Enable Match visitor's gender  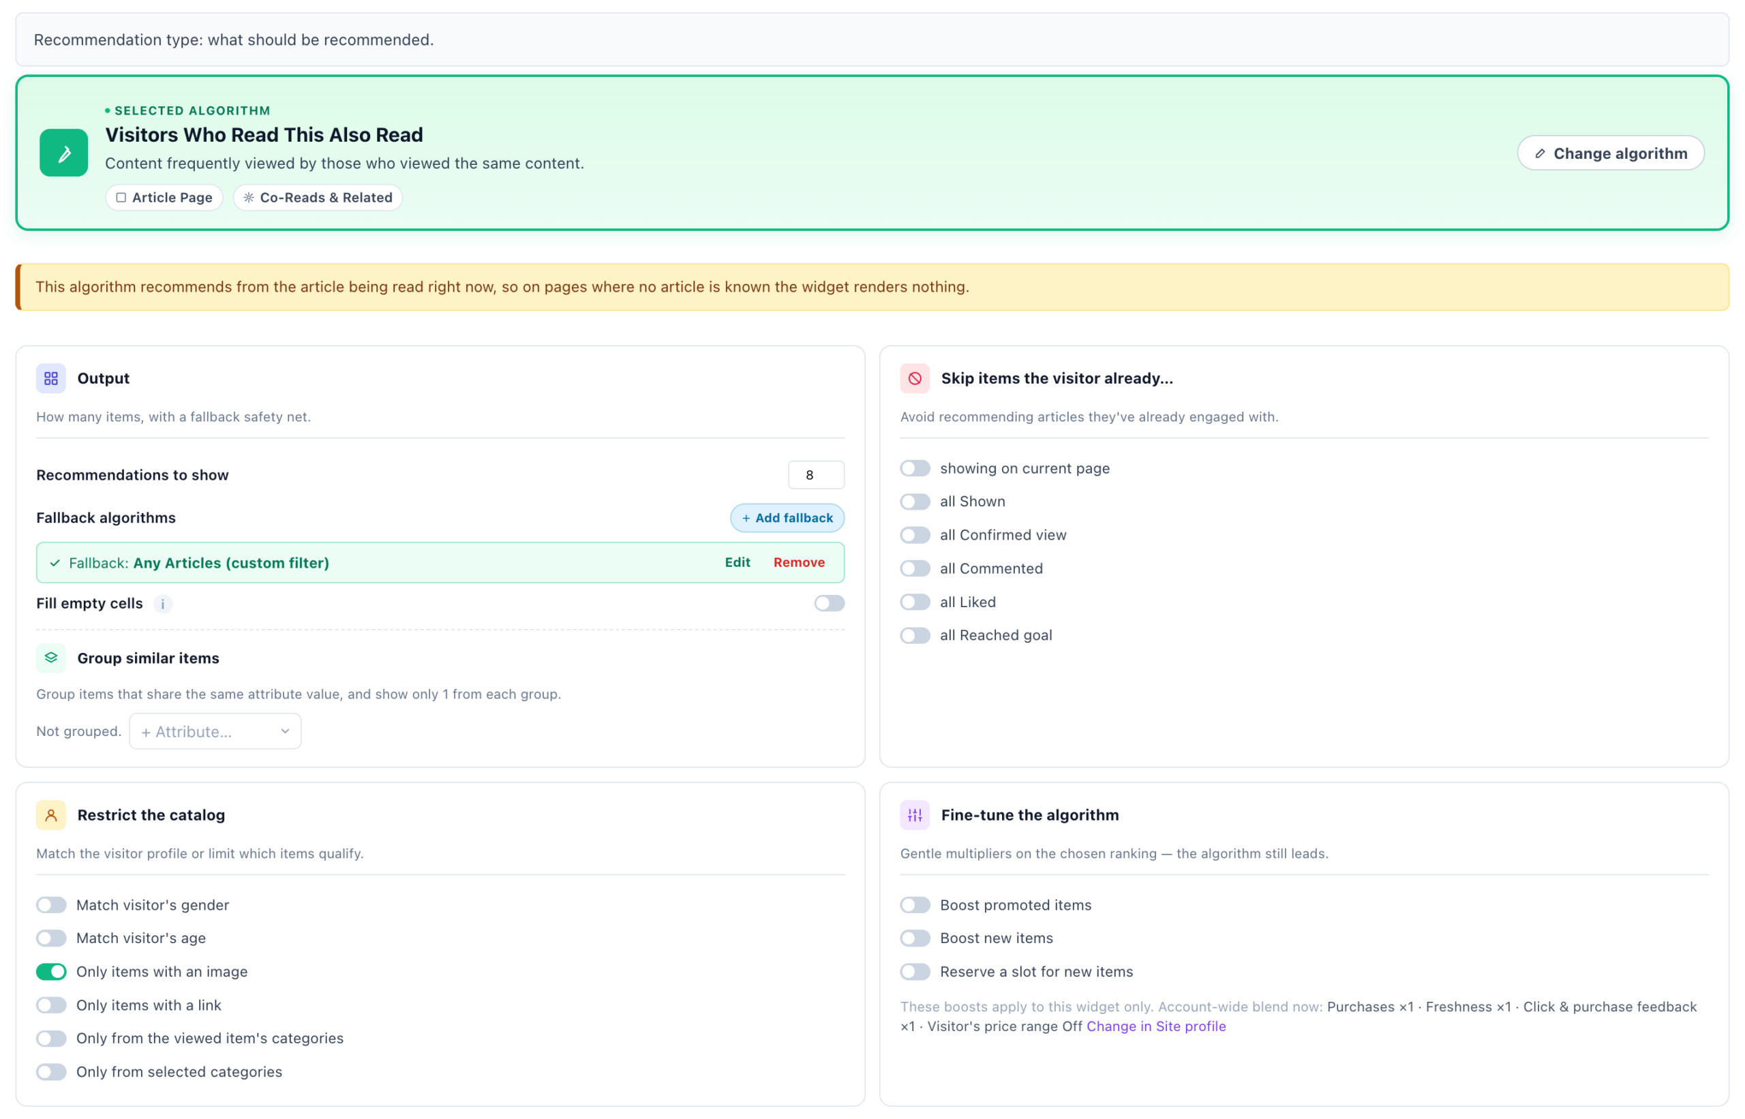(51, 904)
